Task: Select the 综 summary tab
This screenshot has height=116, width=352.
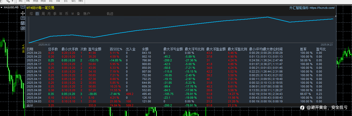Action: [x=31, y=14]
